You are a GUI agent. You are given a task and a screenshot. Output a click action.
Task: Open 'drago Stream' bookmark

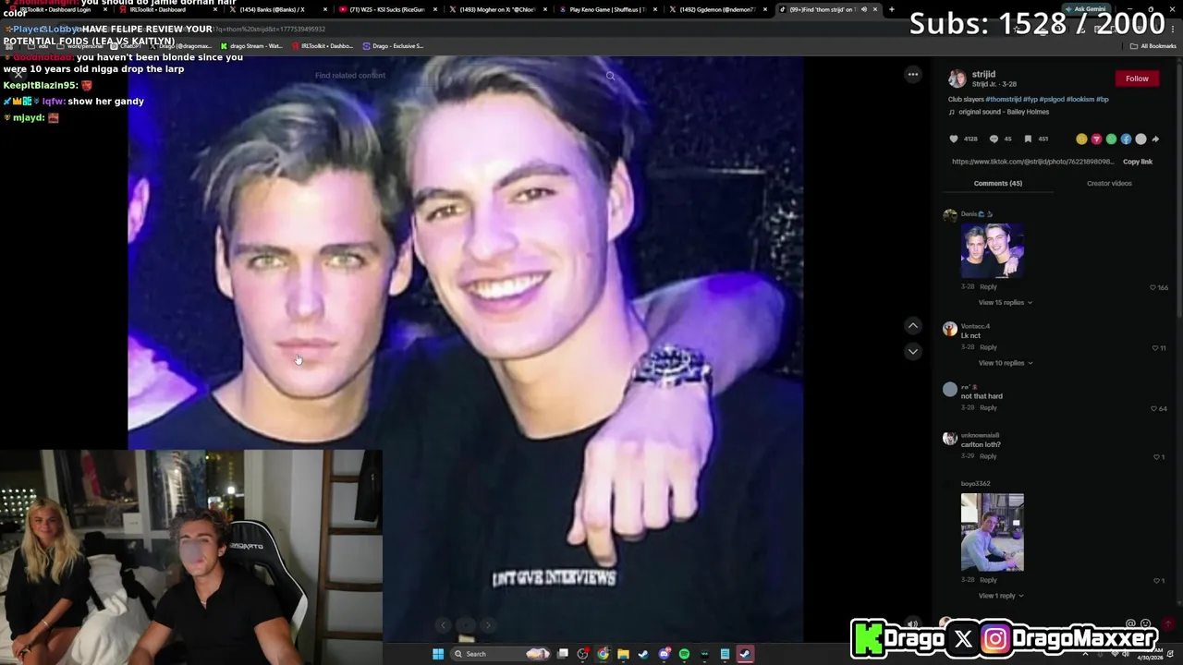coord(250,46)
